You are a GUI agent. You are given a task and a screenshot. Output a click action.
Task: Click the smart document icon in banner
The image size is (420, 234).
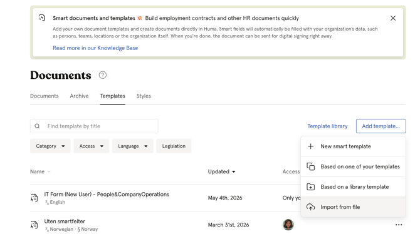click(x=42, y=18)
